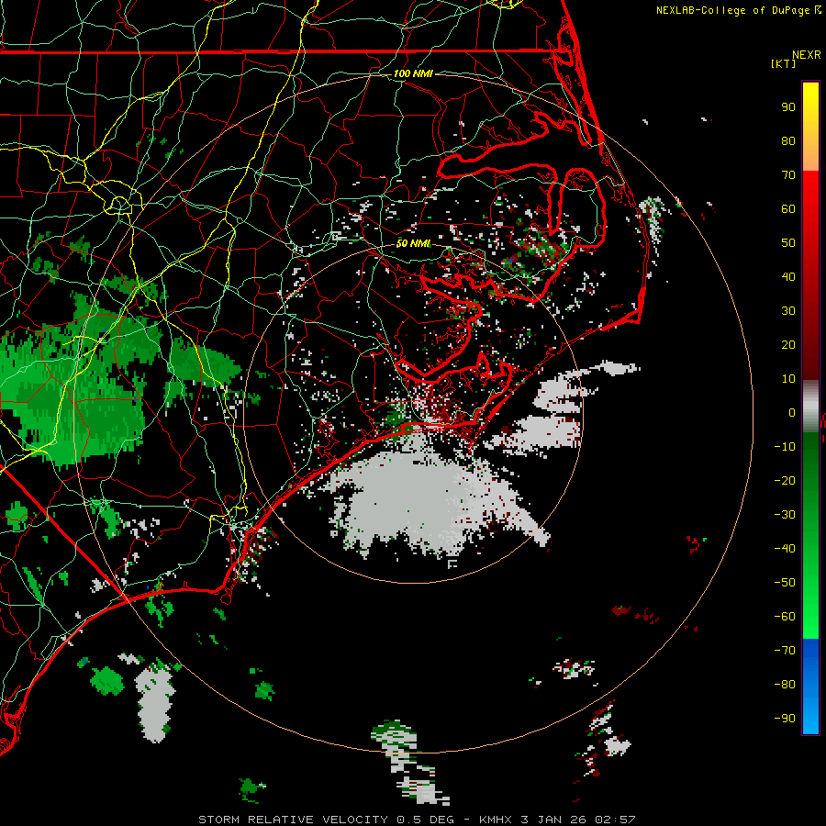Click the 90 value on velocity scale

pos(788,107)
